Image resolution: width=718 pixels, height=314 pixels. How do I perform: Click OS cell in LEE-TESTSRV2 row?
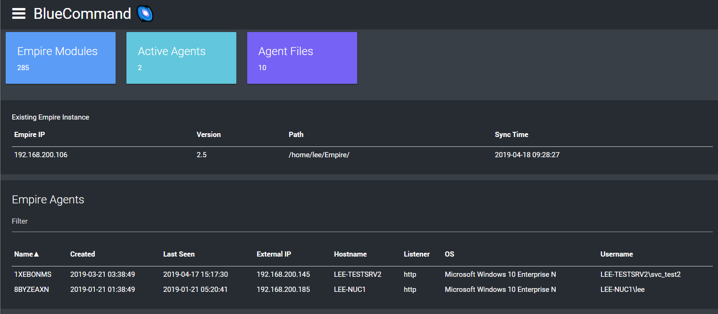(x=500, y=274)
